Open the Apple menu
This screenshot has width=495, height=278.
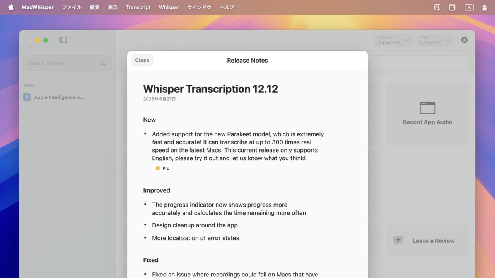pyautogui.click(x=10, y=7)
